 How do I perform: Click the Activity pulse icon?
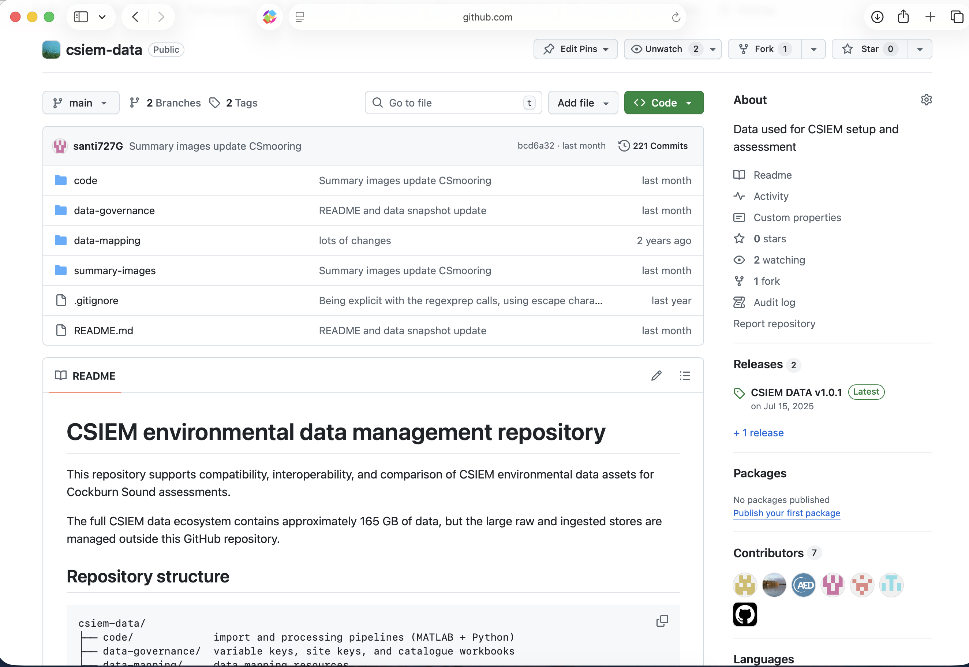[x=739, y=196]
